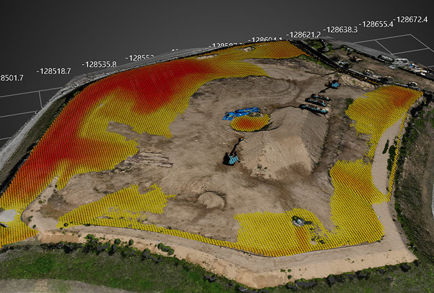434x293 pixels.
Task: Pick the blue tarp in the site center
Action: point(242,112)
